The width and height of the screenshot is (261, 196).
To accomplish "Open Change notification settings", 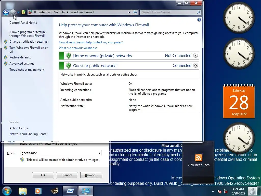I will 28,42.
